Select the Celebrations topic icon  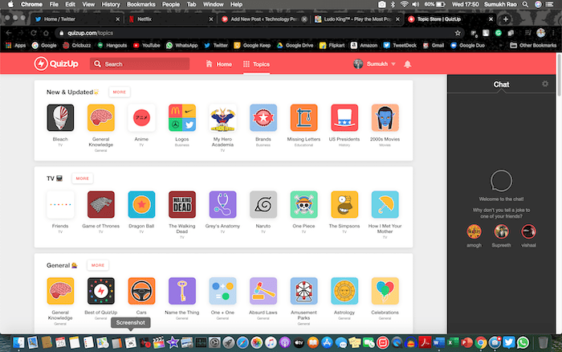(385, 291)
